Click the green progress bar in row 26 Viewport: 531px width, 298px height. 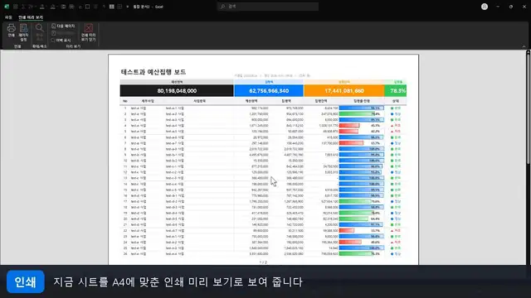pos(356,254)
